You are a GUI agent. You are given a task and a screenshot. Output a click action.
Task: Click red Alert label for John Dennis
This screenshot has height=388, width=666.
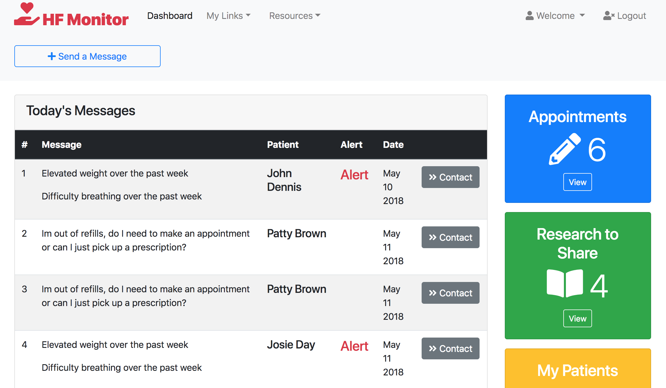354,175
